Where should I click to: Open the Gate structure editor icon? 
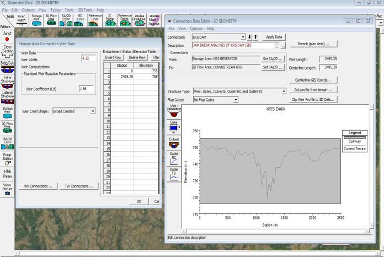point(174,127)
